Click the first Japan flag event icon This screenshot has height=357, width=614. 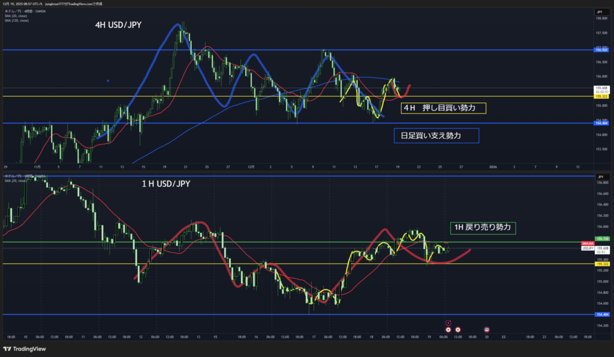448,329
